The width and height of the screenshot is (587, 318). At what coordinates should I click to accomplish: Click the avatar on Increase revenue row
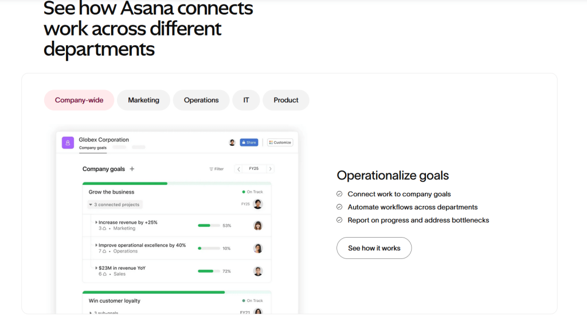click(x=258, y=226)
